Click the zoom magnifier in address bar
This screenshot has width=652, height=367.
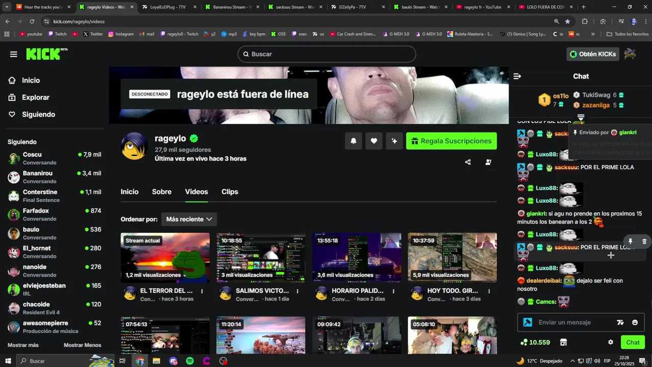click(556, 21)
